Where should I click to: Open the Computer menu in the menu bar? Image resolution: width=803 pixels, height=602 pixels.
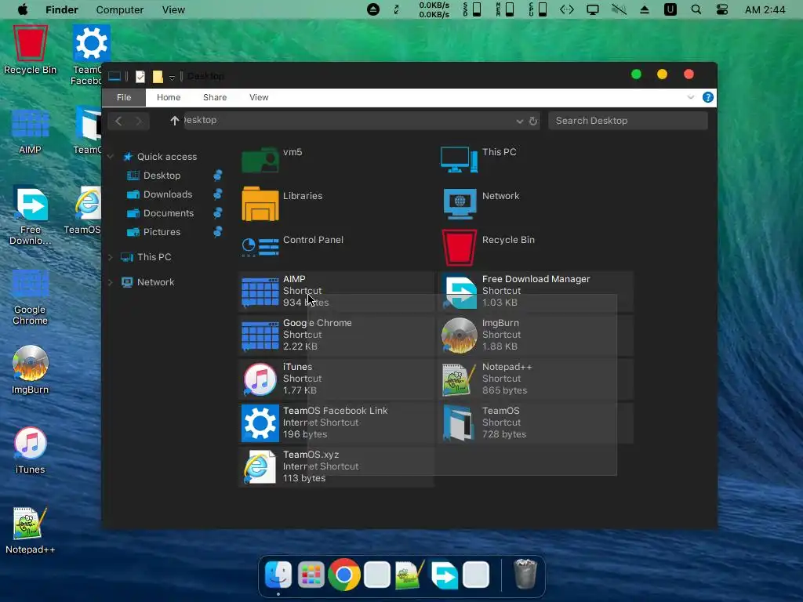point(120,9)
